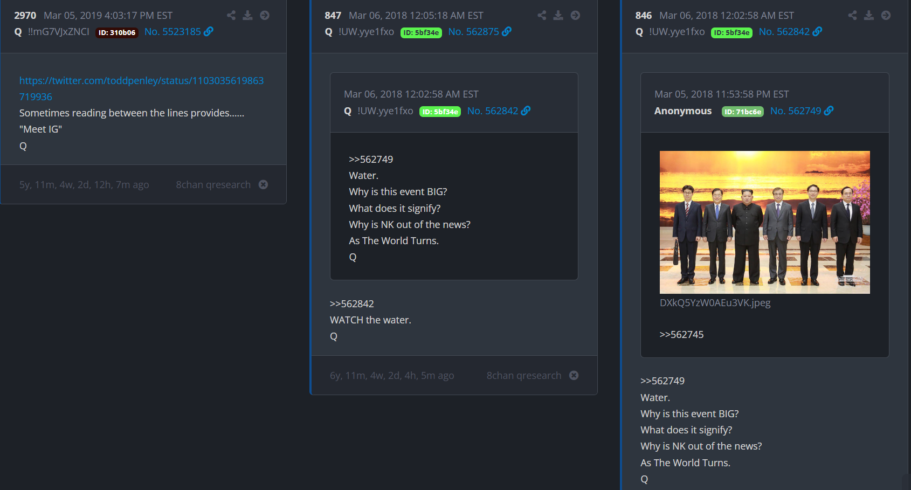This screenshot has width=911, height=490.
Task: Click chain icon in quoted post 562842
Action: [526, 111]
